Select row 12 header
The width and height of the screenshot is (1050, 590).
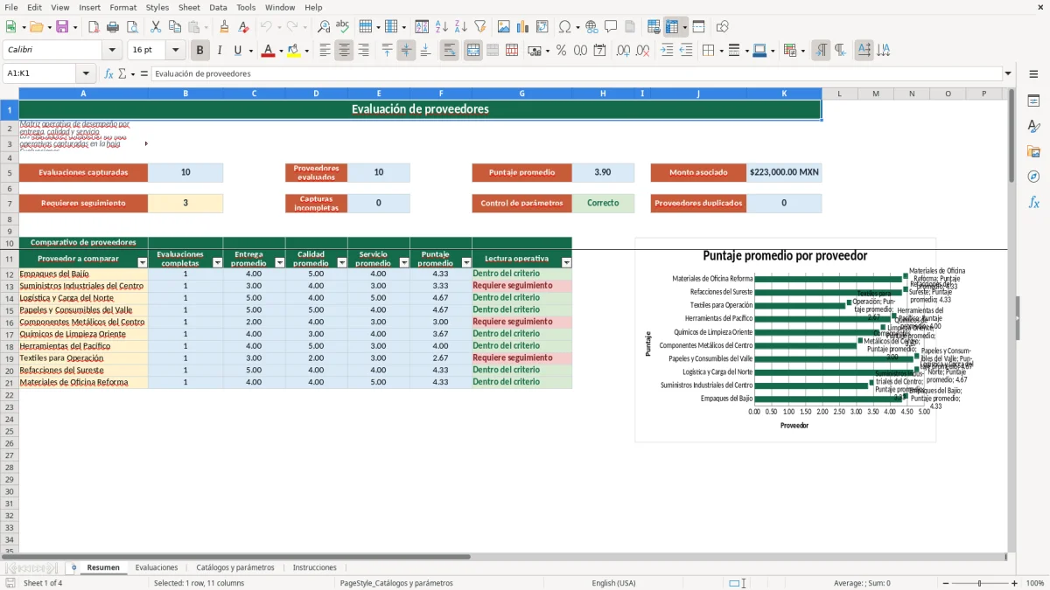pos(9,274)
